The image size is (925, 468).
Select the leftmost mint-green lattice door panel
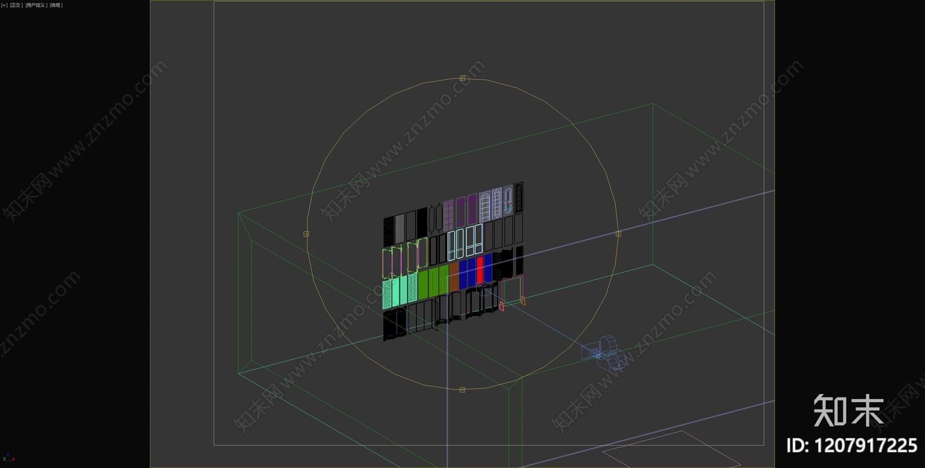pyautogui.click(x=387, y=294)
